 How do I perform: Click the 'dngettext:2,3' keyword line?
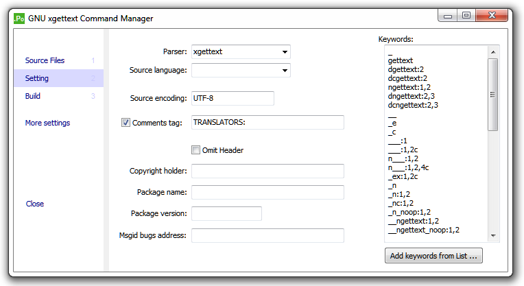tap(411, 96)
